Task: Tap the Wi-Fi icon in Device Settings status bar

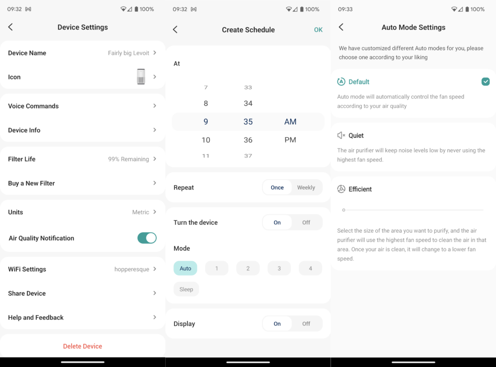Action: tap(123, 9)
